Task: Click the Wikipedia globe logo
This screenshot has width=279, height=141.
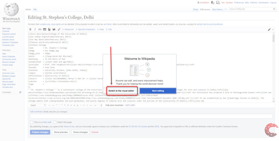Action: pos(11,9)
